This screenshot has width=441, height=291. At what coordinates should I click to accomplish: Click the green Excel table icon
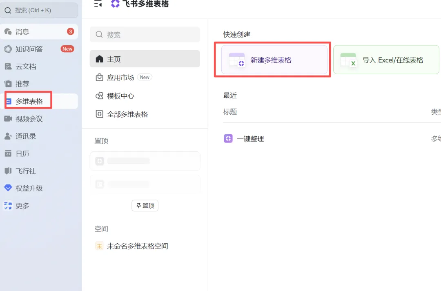[348, 60]
